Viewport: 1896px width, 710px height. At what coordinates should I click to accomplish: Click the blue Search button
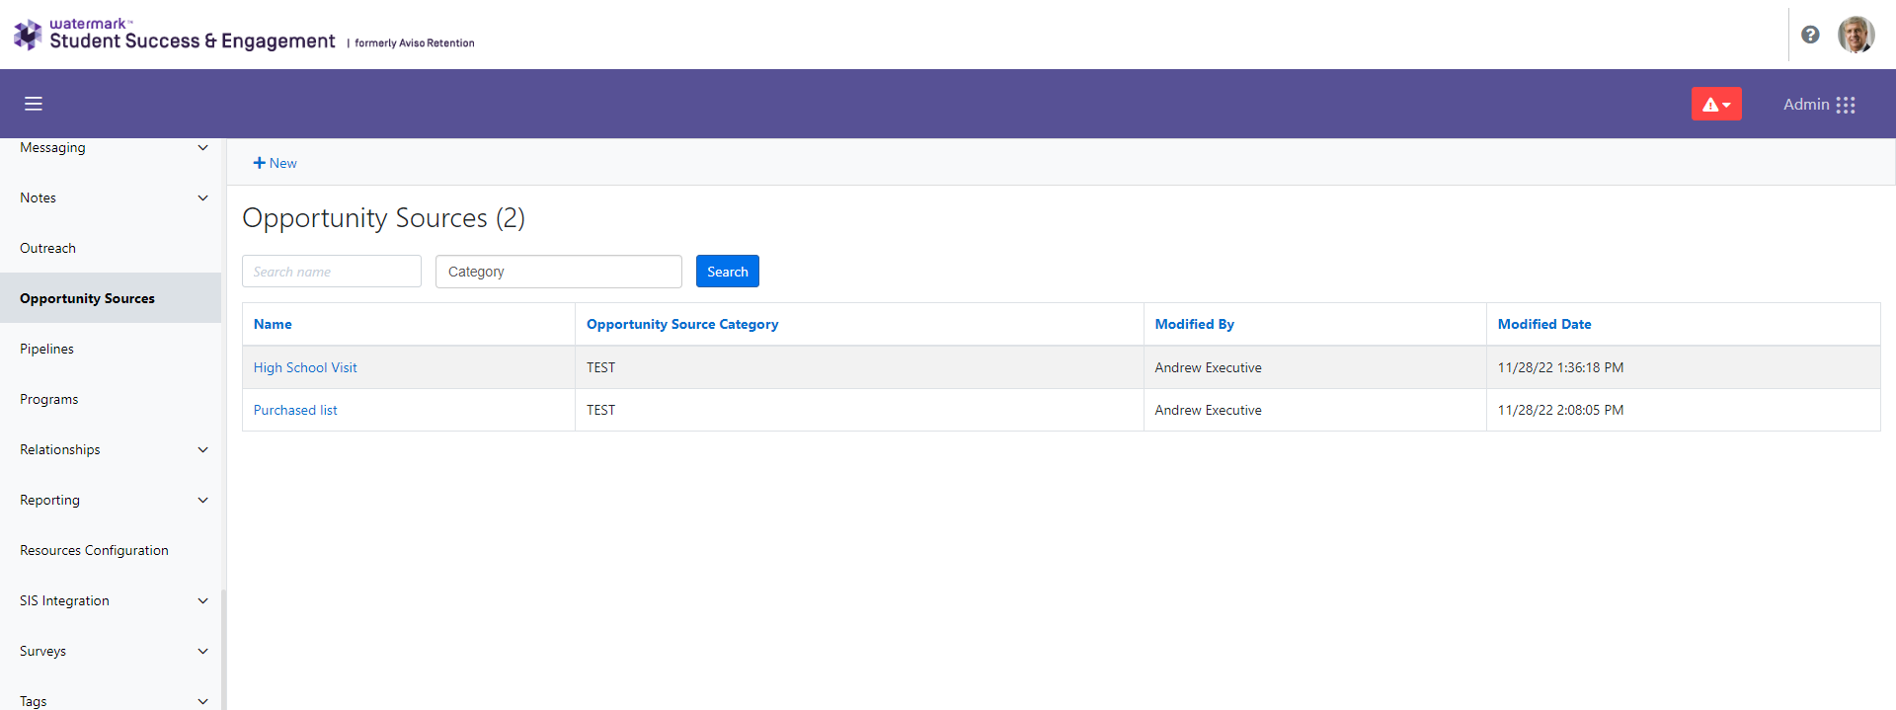coord(728,272)
